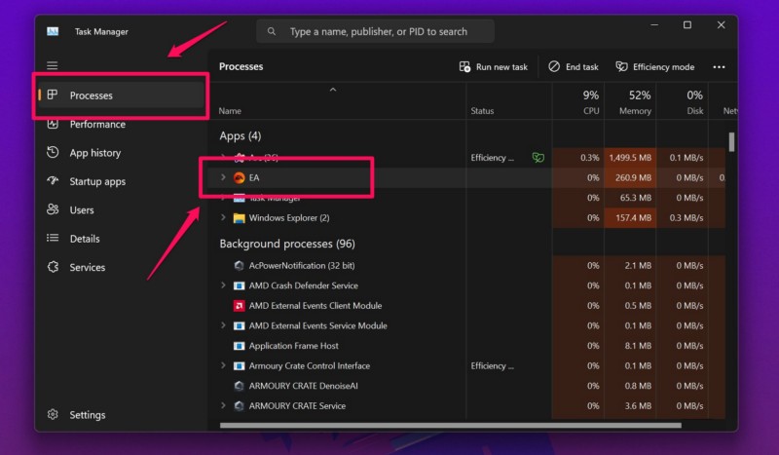The height and width of the screenshot is (455, 779).
Task: Open Services via its gear icon
Action: [x=53, y=267]
